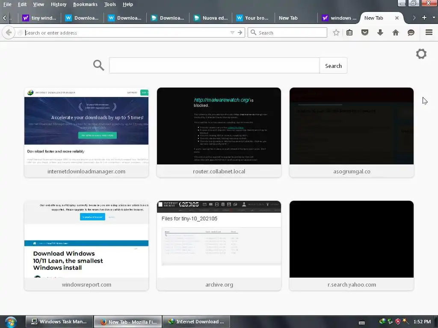The image size is (438, 328).
Task: Open new tab page settings gear
Action: (x=421, y=54)
